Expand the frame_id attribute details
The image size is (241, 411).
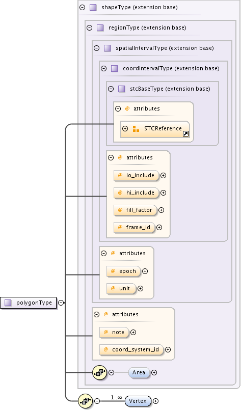click(159, 227)
